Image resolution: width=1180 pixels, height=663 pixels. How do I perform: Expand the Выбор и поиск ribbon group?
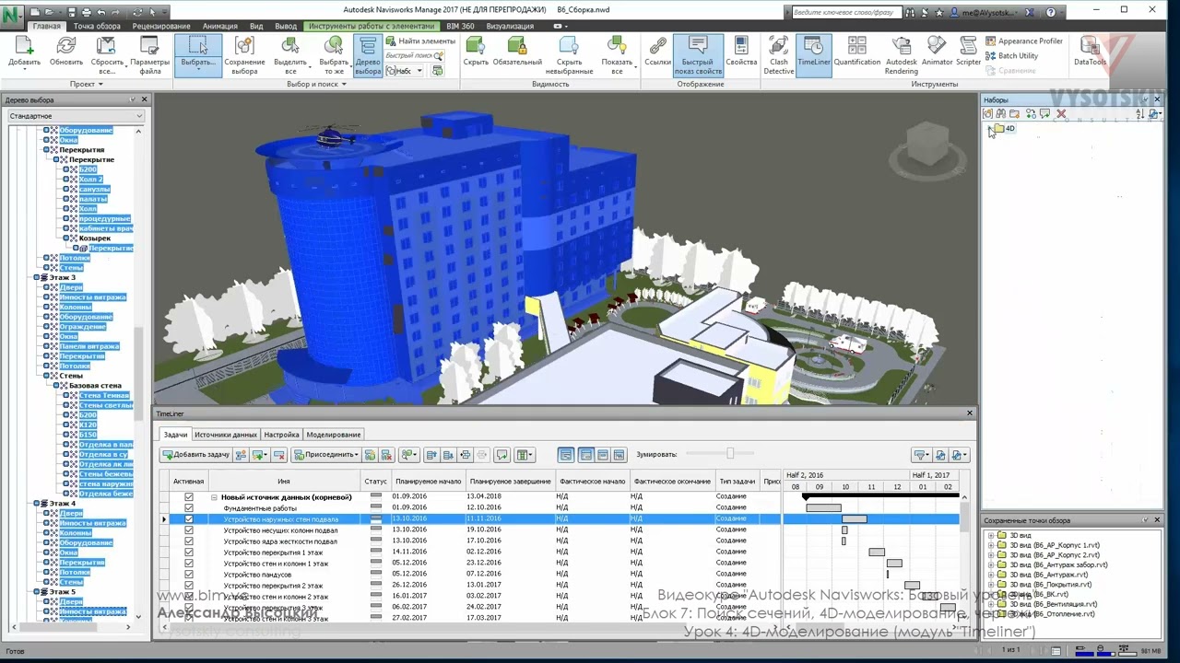pyautogui.click(x=316, y=84)
